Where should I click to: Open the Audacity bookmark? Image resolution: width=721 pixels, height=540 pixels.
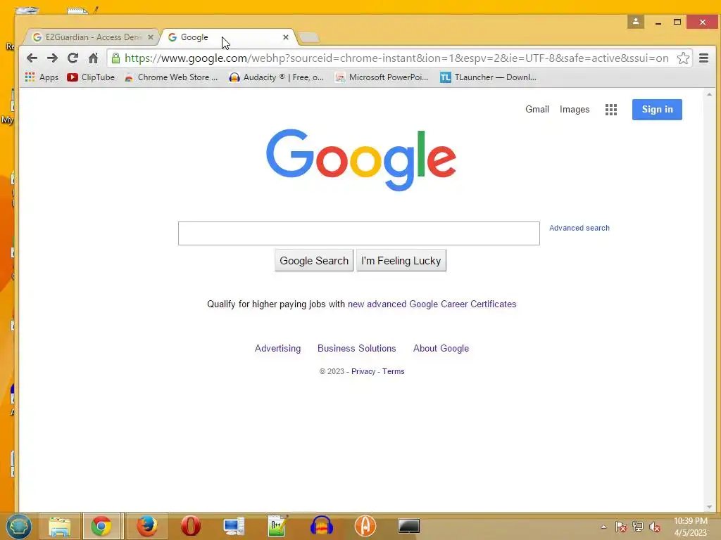276,77
